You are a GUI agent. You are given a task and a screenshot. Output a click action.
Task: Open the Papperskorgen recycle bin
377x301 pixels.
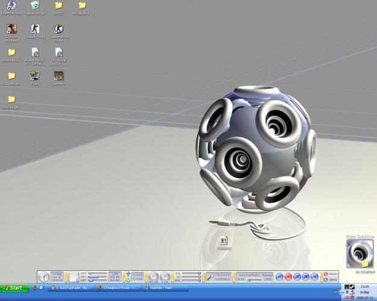point(35,6)
